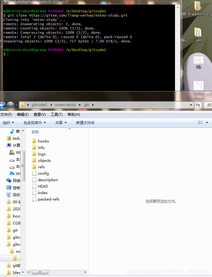Change the view with view icon button
The width and height of the screenshot is (212, 277).
[x=200, y=123]
